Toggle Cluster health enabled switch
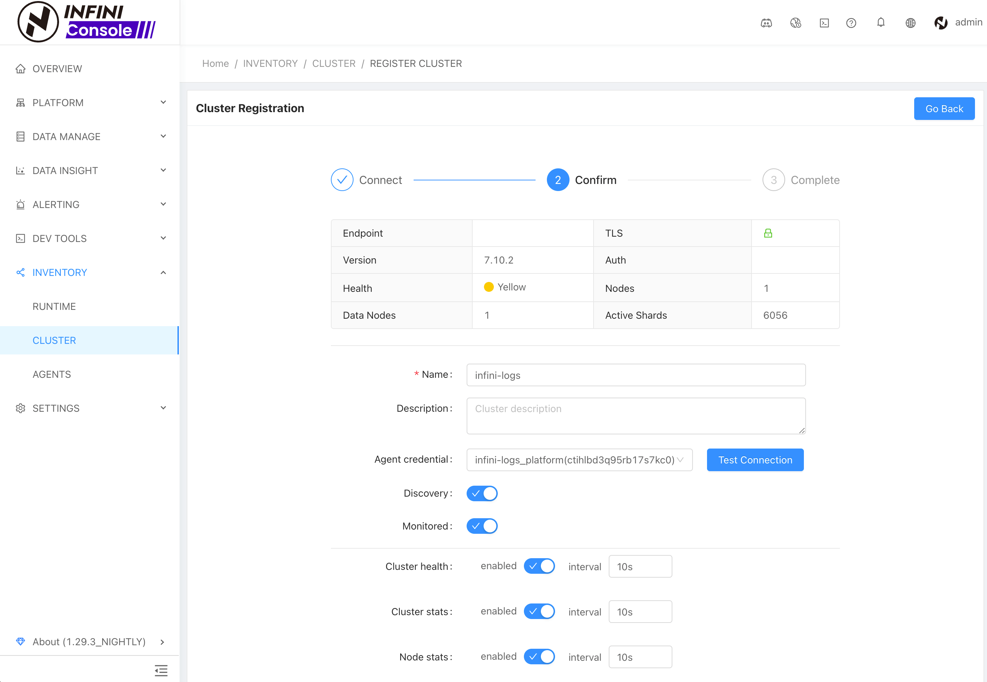This screenshot has width=987, height=682. pos(539,566)
